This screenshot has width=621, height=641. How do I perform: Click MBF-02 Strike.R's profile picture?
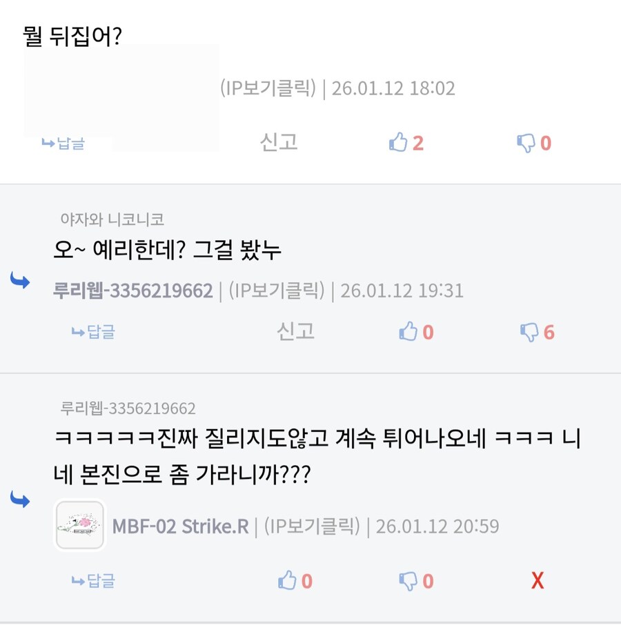[x=79, y=526]
